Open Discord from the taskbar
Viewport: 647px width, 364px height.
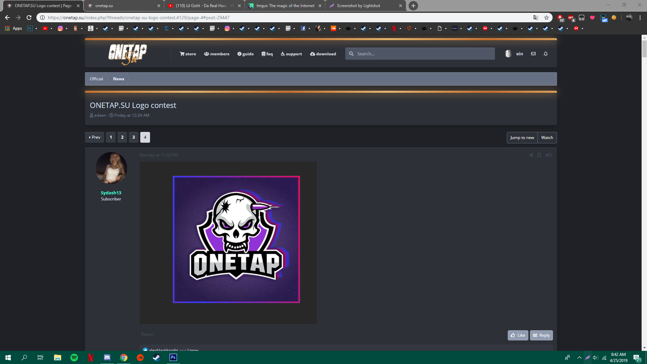tap(107, 358)
